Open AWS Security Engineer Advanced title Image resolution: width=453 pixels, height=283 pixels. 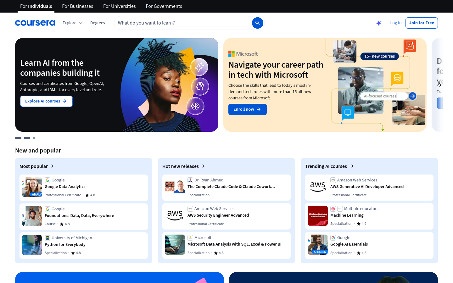pos(218,215)
